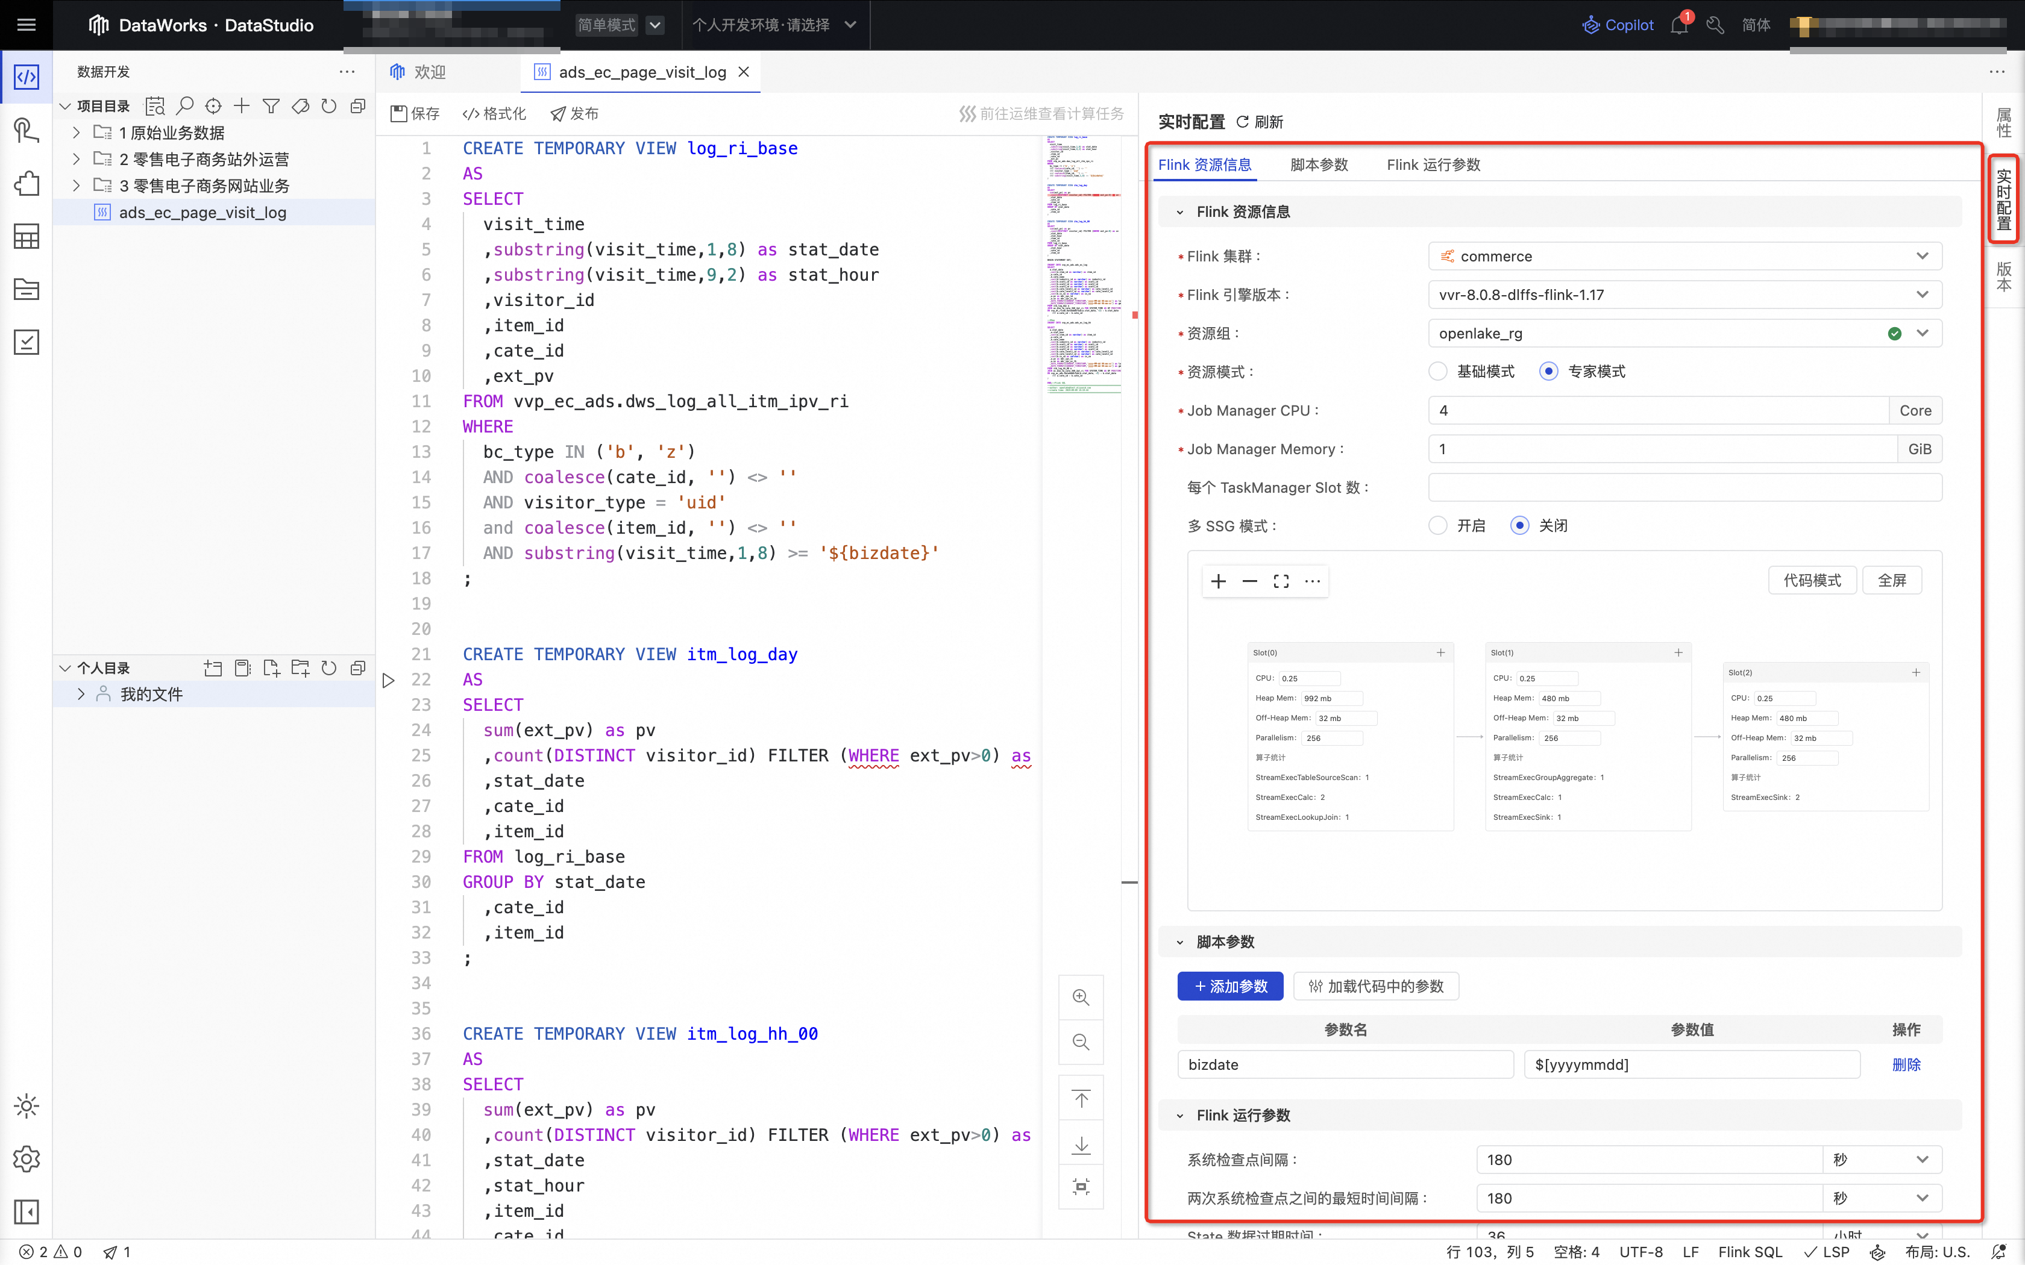Jump to bottom arrow icon
This screenshot has width=2025, height=1265.
1081,1144
